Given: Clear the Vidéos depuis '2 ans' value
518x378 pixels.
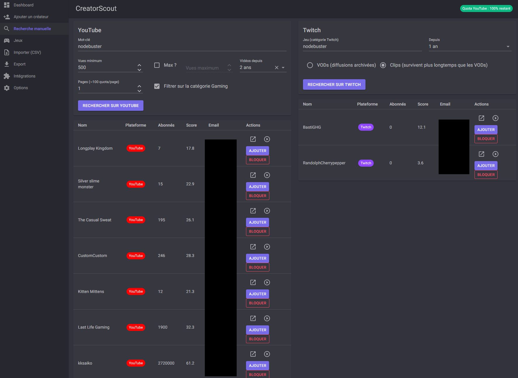Looking at the screenshot, I should (277, 68).
